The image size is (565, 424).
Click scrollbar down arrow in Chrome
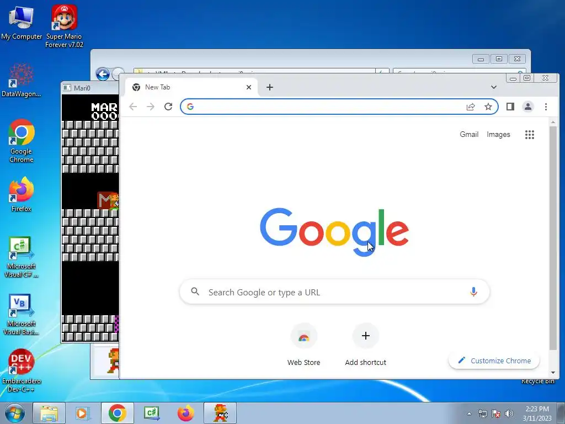point(553,373)
